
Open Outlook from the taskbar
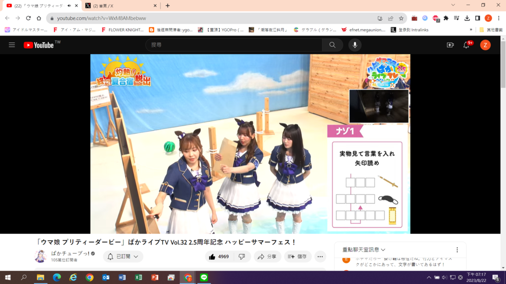click(106, 277)
